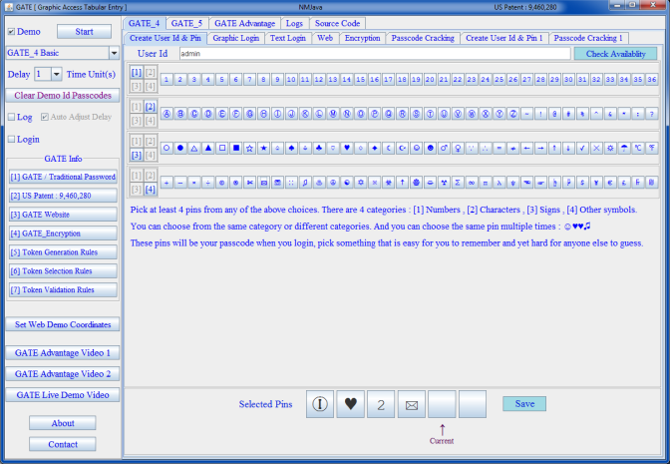670x464 pixels.
Task: Open the Encryption tab
Action: click(x=362, y=38)
